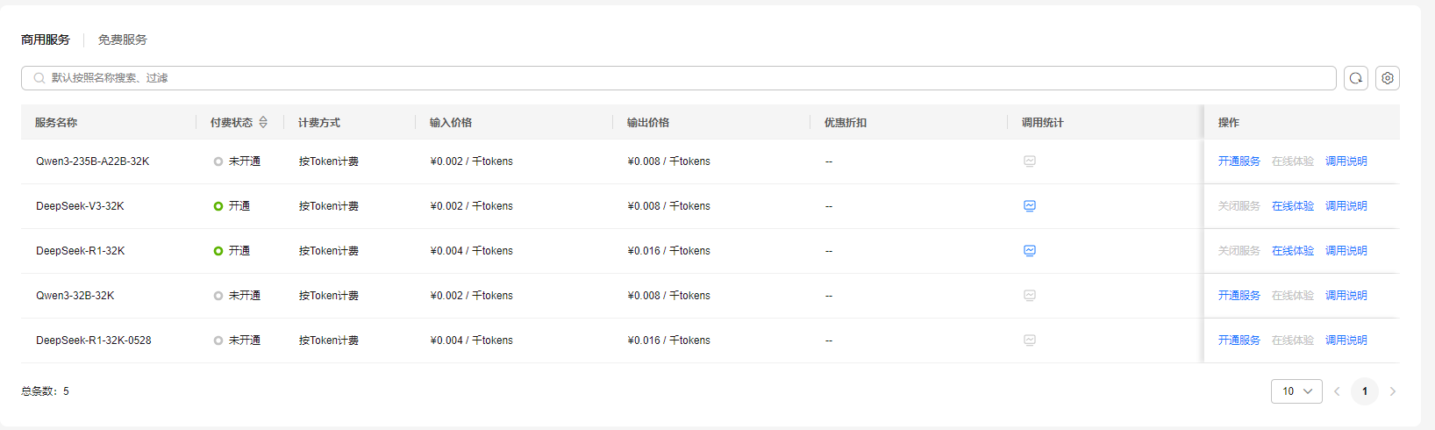View call statistics for DeepSeek-V3-32K
The height and width of the screenshot is (430, 1435).
(1030, 206)
